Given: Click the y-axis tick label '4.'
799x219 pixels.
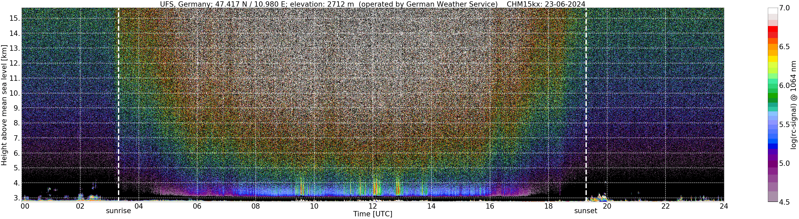Looking at the screenshot, I should (17, 183).
